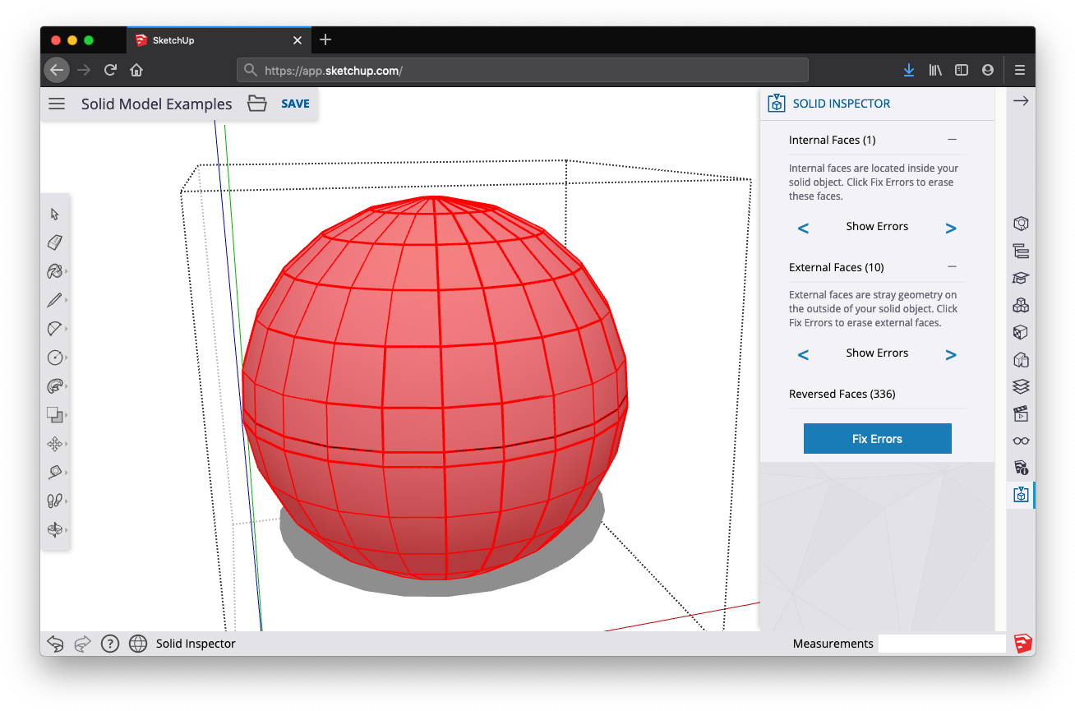
Task: Show previous External Faces error
Action: pos(803,355)
